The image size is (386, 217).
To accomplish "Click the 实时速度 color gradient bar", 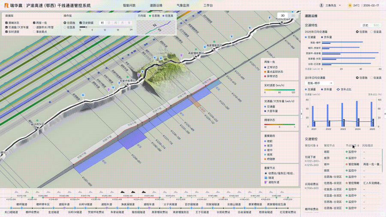I will pyautogui.click(x=280, y=90).
